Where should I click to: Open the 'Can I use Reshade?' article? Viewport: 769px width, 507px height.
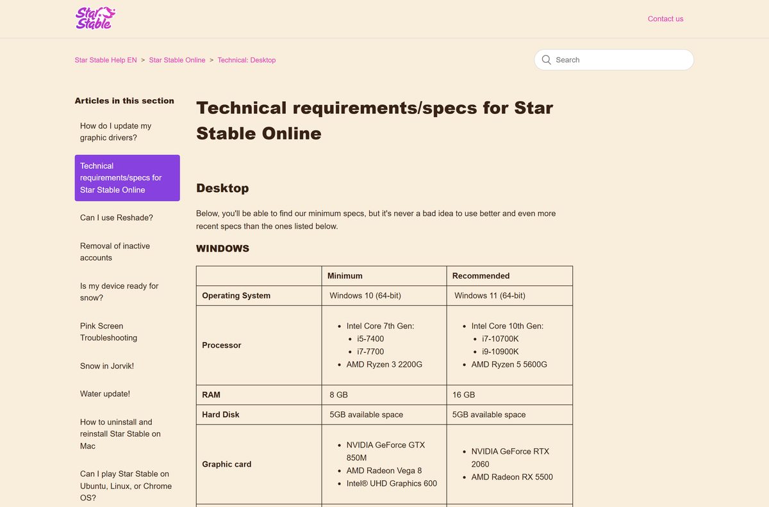coord(127,218)
